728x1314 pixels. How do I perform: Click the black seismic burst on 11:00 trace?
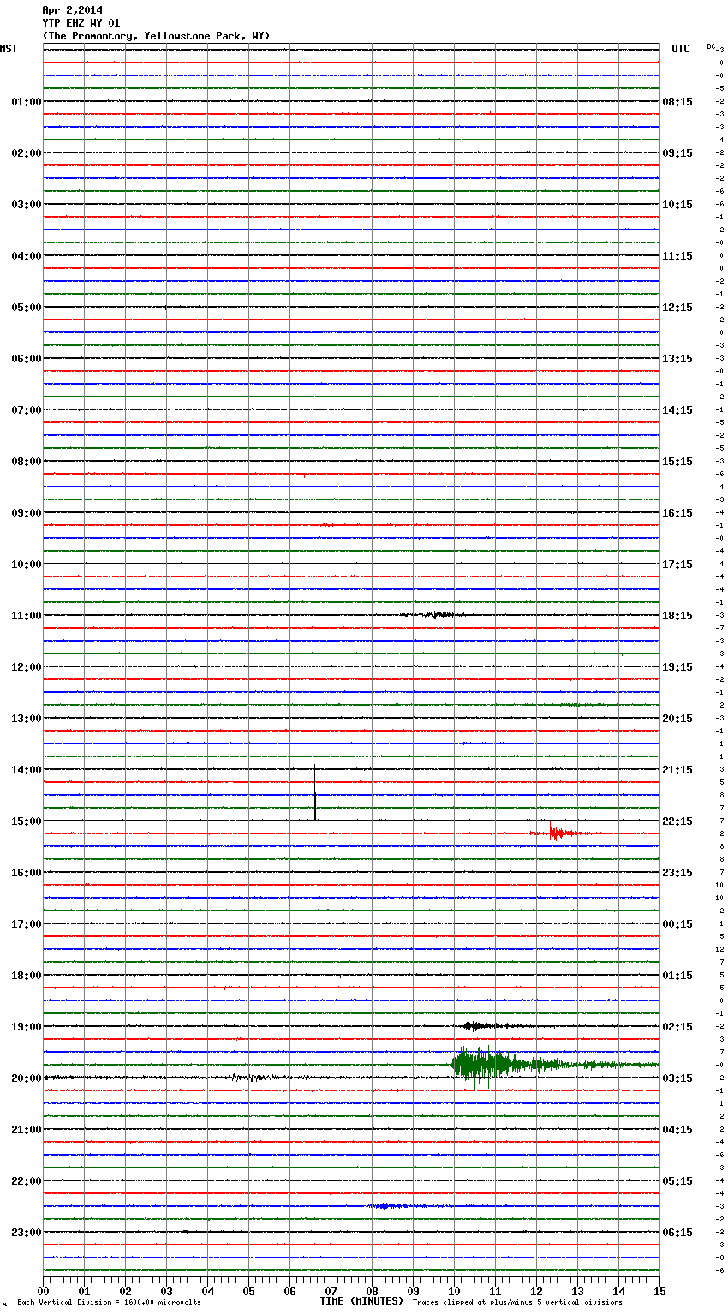coord(435,615)
